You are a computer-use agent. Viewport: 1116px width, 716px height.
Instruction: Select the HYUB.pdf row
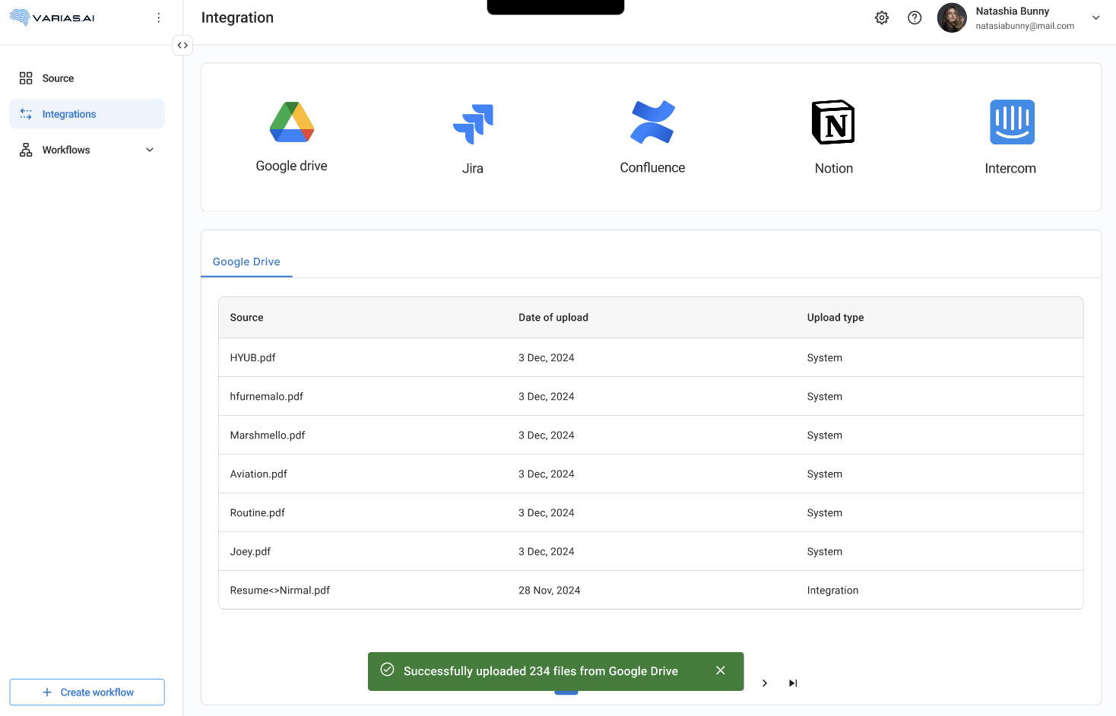(x=651, y=358)
